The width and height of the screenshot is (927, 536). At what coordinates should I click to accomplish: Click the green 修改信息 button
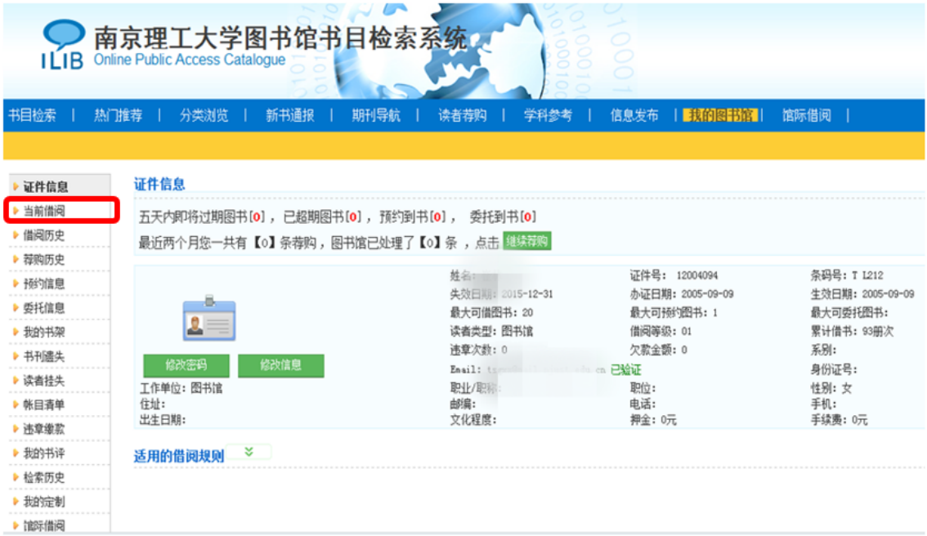[x=281, y=365]
